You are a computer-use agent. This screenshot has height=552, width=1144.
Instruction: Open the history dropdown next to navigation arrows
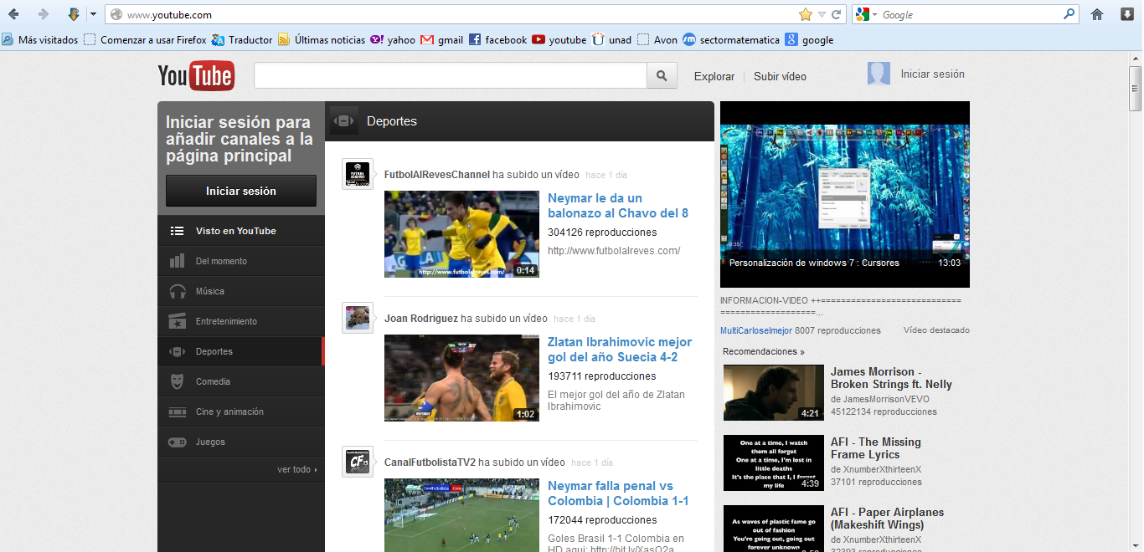(x=93, y=14)
